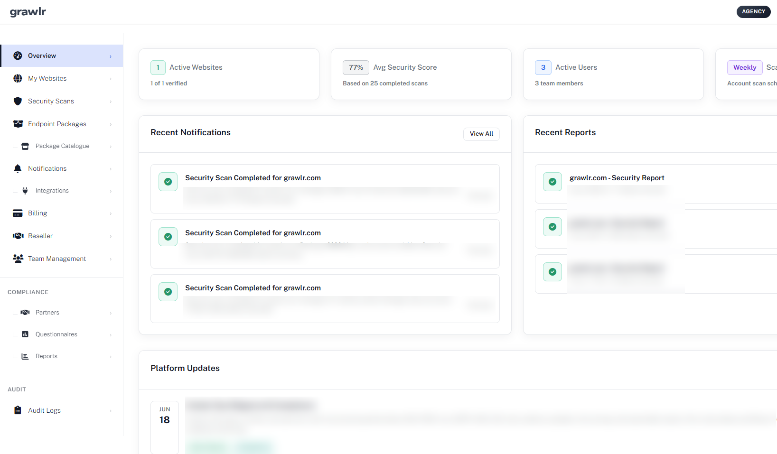Click green check icon beside grawlr.com Security Report
The height and width of the screenshot is (454, 777).
(552, 182)
